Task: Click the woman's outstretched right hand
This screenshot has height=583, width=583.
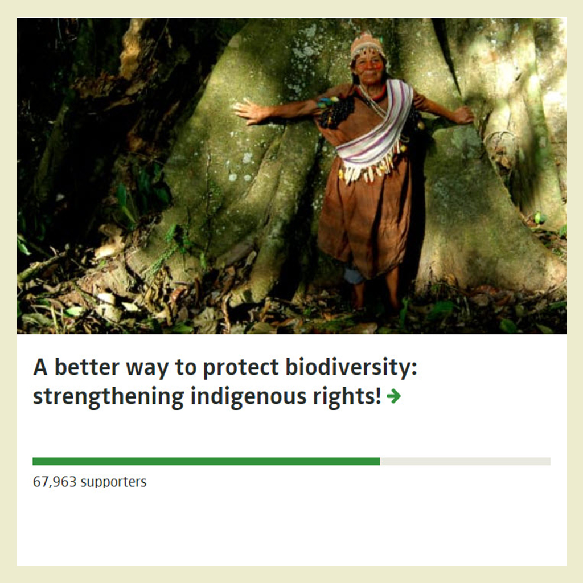Action: coord(249,110)
